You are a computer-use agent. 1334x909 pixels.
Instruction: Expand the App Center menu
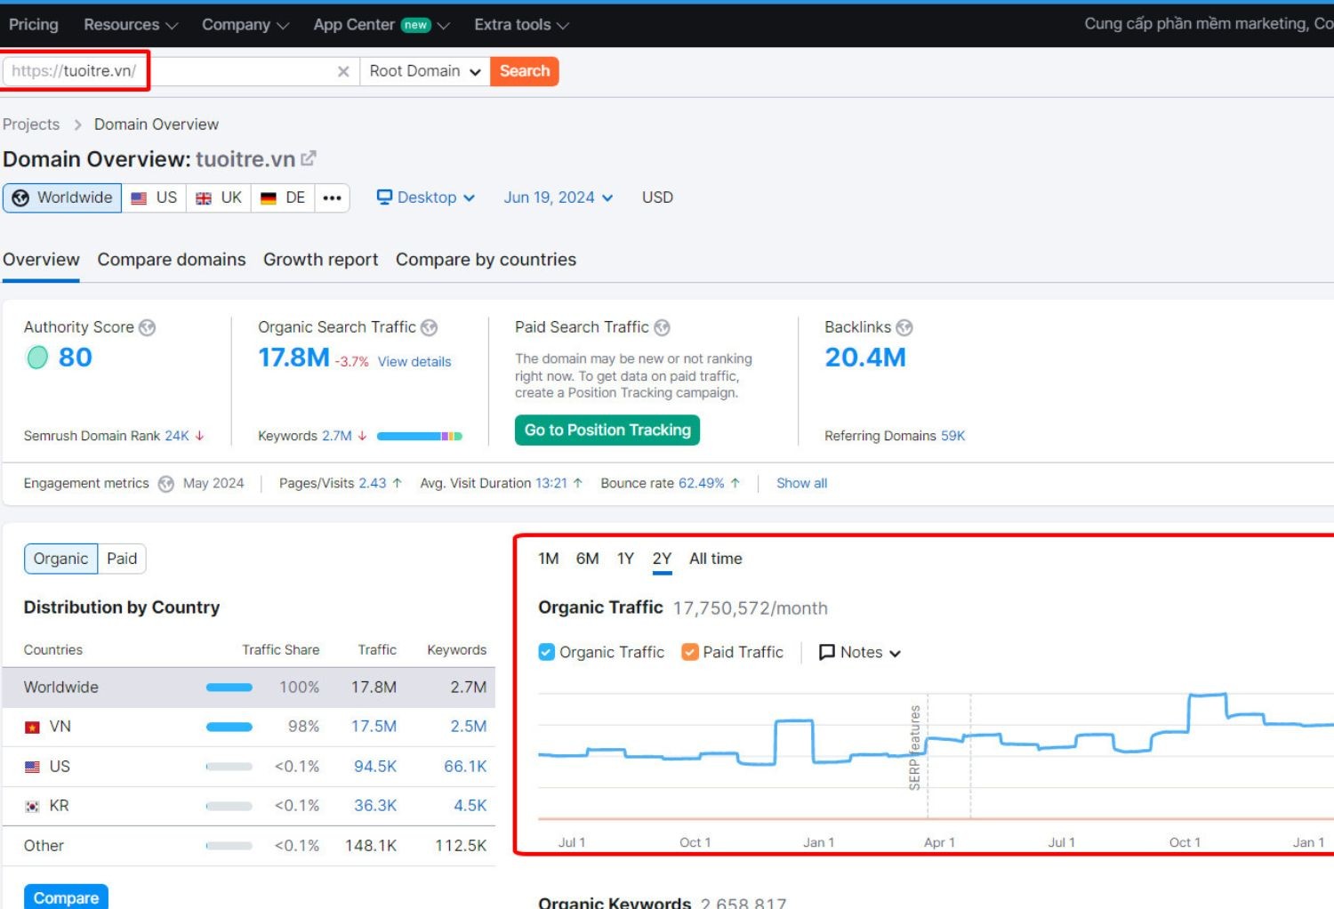coord(382,25)
